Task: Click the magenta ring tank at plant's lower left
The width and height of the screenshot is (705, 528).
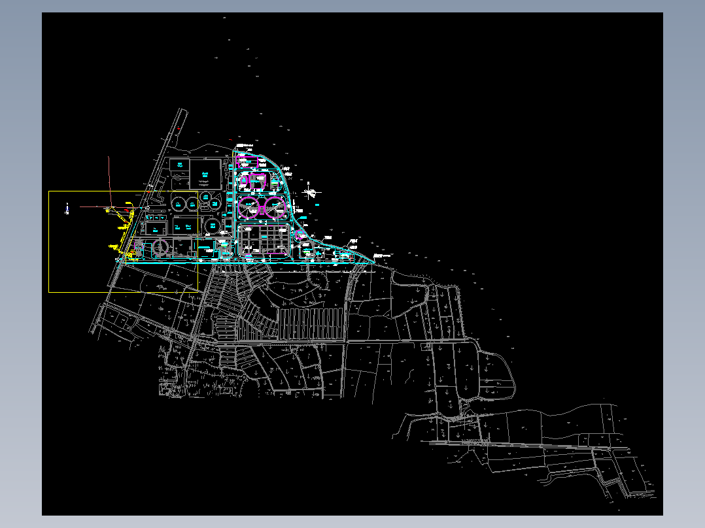Action: tap(160, 248)
